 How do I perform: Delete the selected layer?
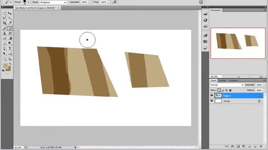coord(261,146)
